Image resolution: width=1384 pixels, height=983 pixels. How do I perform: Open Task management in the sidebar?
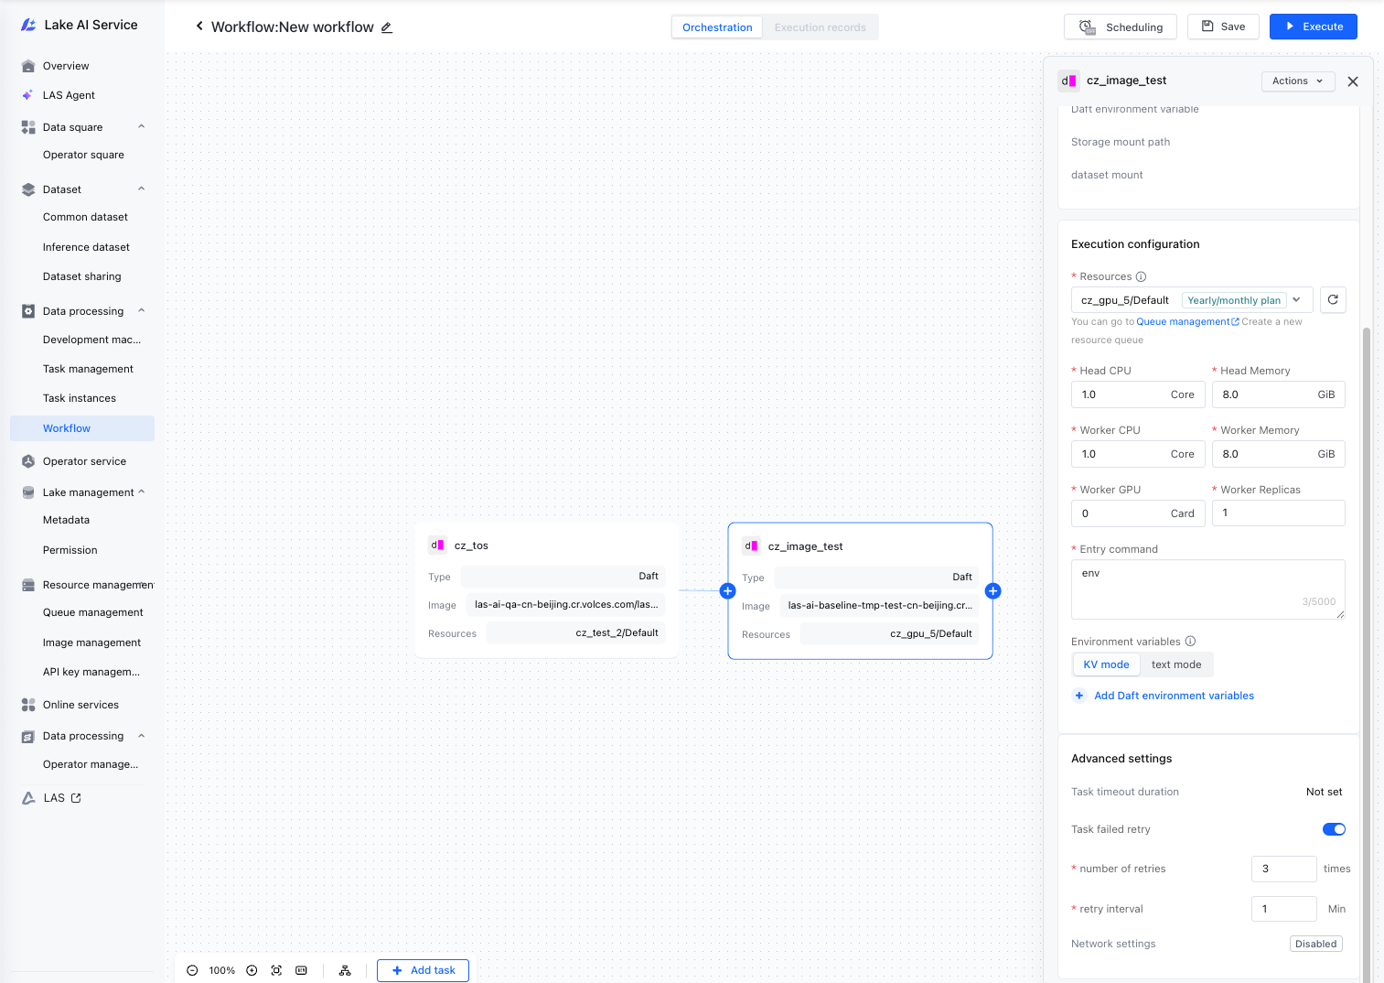click(x=88, y=369)
